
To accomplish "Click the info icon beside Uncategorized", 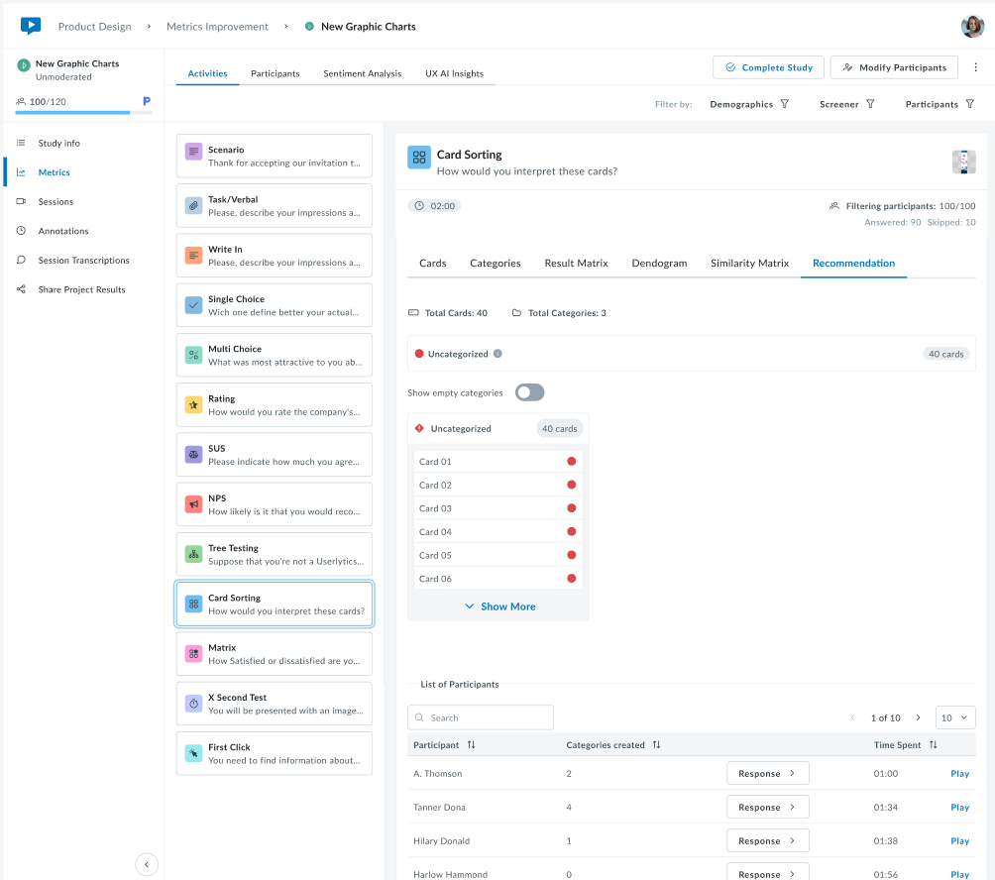I will tap(497, 354).
